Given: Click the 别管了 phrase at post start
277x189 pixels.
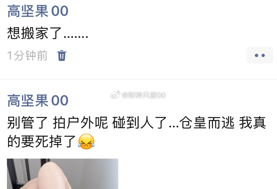Looking at the screenshot, I should pos(27,123).
